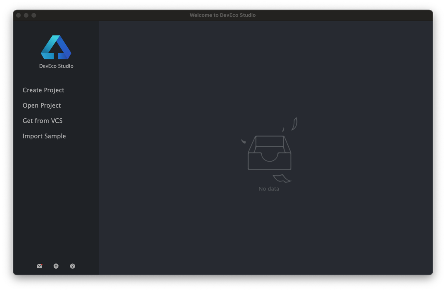Click the red badge on the envelope icon
This screenshot has width=446, height=291.
pos(42,265)
